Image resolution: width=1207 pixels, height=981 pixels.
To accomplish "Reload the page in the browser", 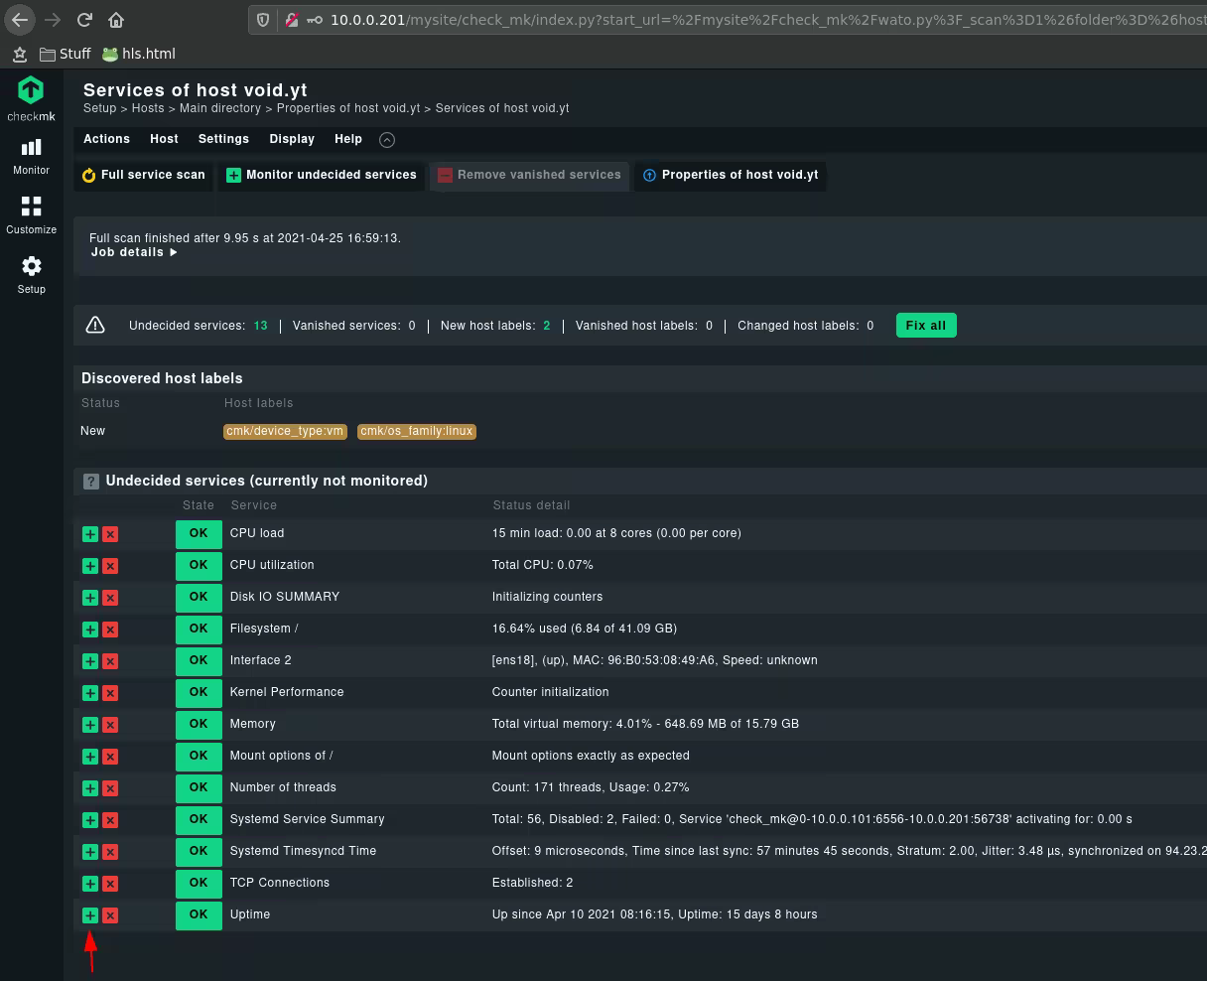I will pos(84,19).
